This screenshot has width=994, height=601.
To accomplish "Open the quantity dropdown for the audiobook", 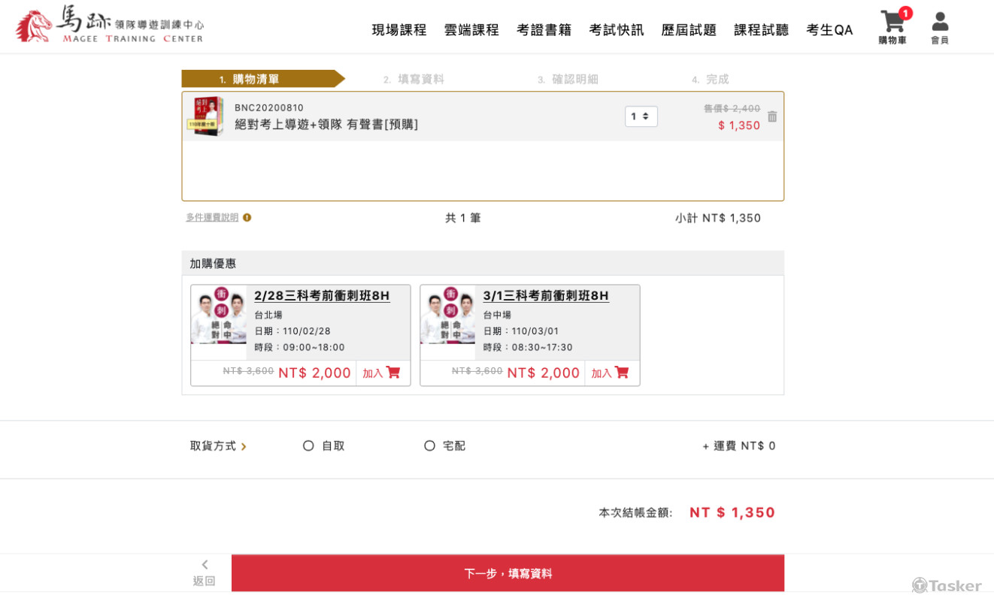I will click(x=641, y=116).
